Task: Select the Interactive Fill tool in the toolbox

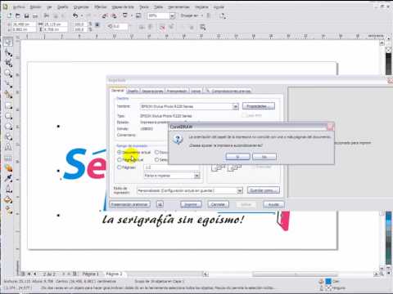Action: [x=8, y=210]
